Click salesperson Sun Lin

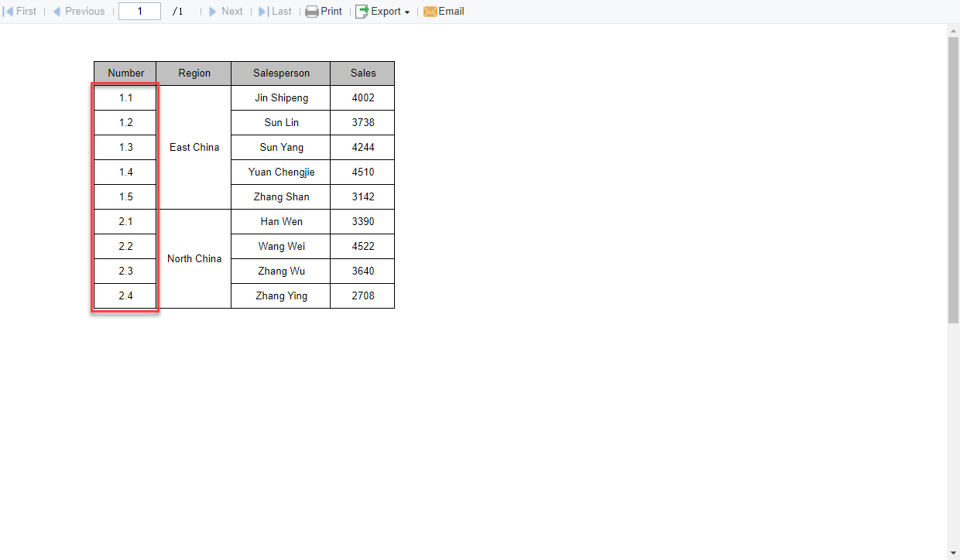(281, 123)
